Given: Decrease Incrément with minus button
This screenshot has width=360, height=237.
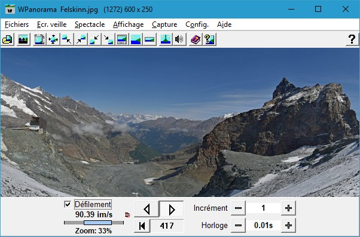Looking at the screenshot, I should [238, 208].
